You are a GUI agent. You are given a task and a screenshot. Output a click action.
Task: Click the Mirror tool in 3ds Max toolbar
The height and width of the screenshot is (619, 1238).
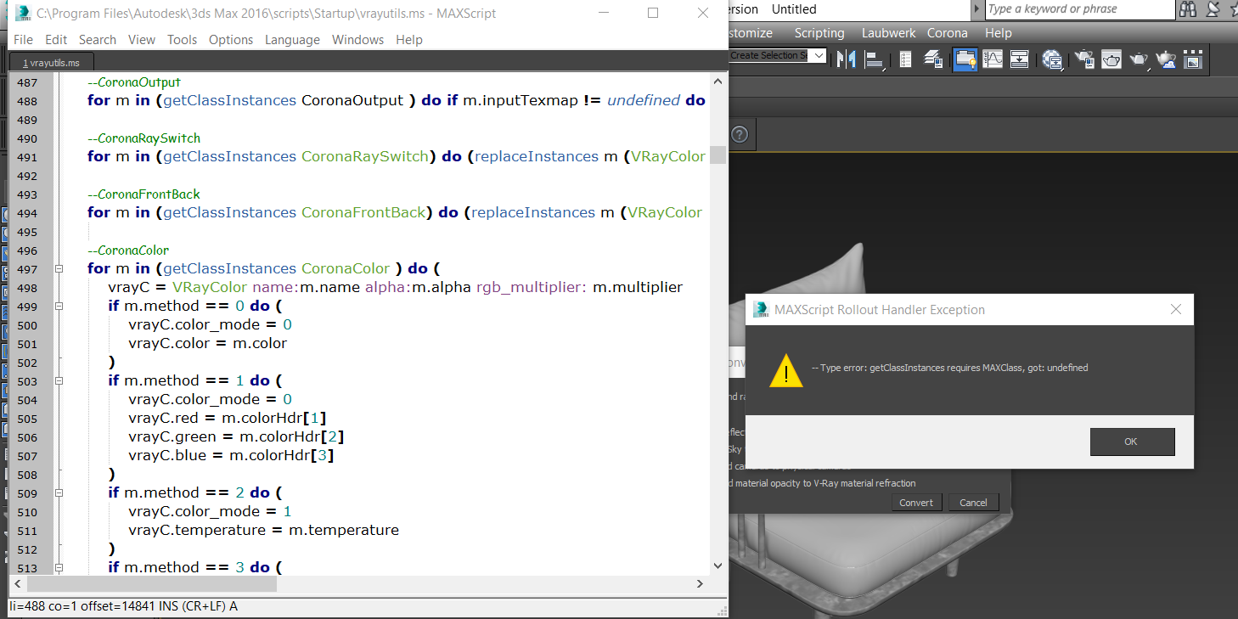[x=846, y=59]
